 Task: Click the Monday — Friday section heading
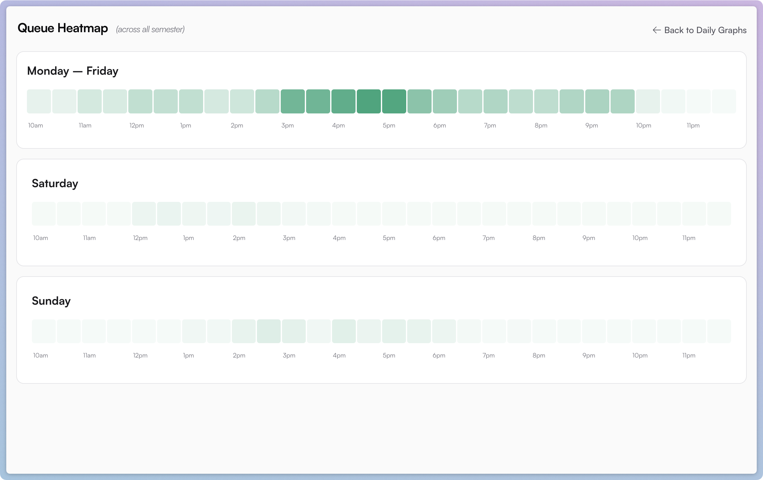(x=73, y=71)
